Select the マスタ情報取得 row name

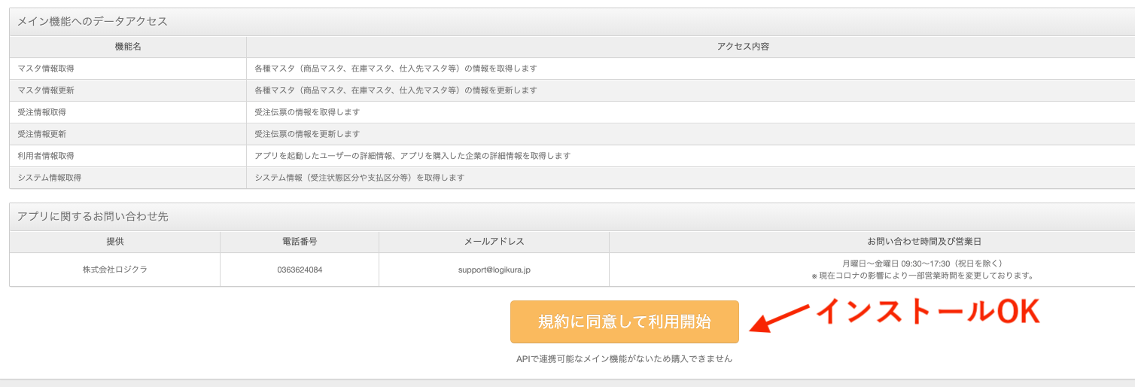coord(46,69)
